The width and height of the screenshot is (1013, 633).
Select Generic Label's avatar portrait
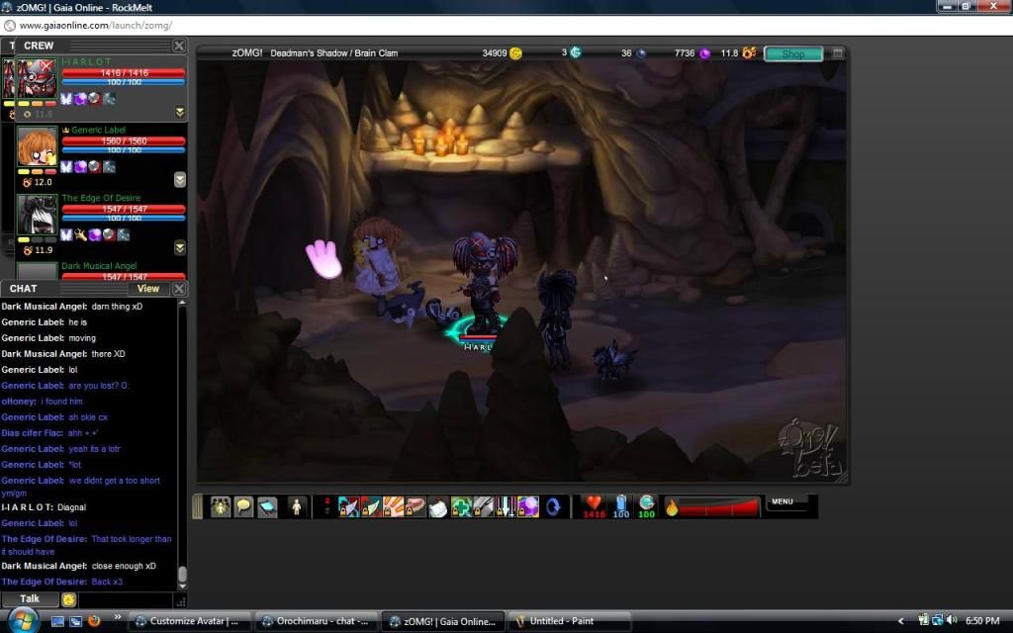coord(37,146)
